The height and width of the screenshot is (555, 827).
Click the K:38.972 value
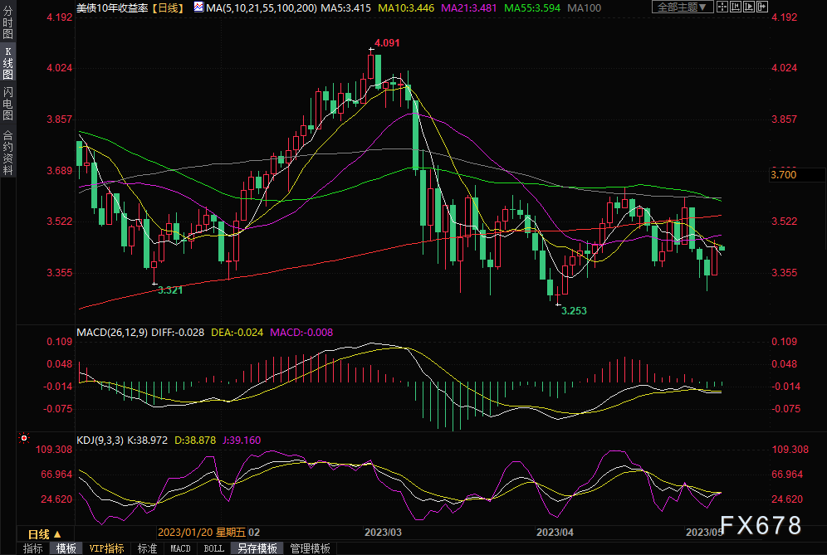coord(148,440)
